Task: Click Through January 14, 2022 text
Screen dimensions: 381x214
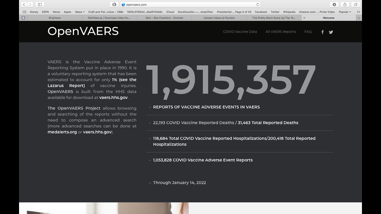Action: (179, 183)
